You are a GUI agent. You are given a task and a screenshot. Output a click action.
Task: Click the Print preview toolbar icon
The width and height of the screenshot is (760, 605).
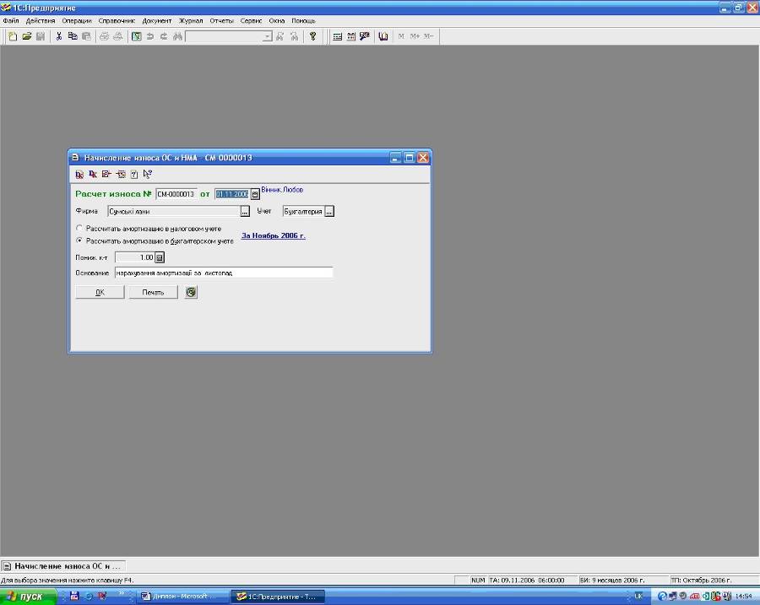coord(117,36)
